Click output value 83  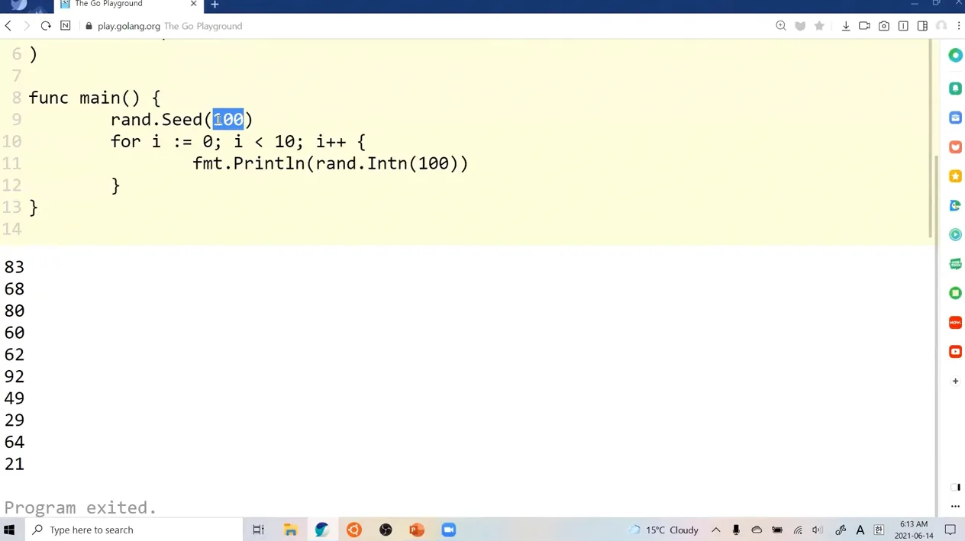point(15,267)
